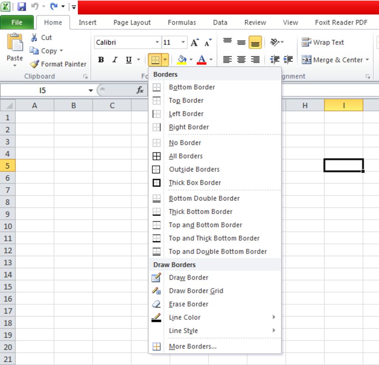
Task: Open More Borders... dialog
Action: tap(215, 346)
